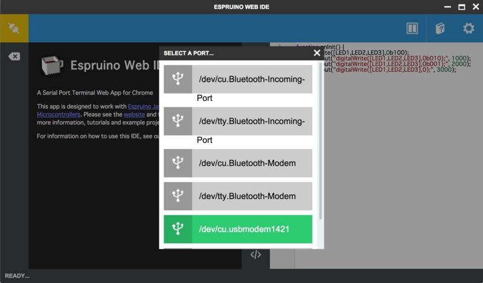Screen dimensions: 483x283
Task: Click USB icon beside /dev/tty.Bluetooth-Modem
Action: 178,196
